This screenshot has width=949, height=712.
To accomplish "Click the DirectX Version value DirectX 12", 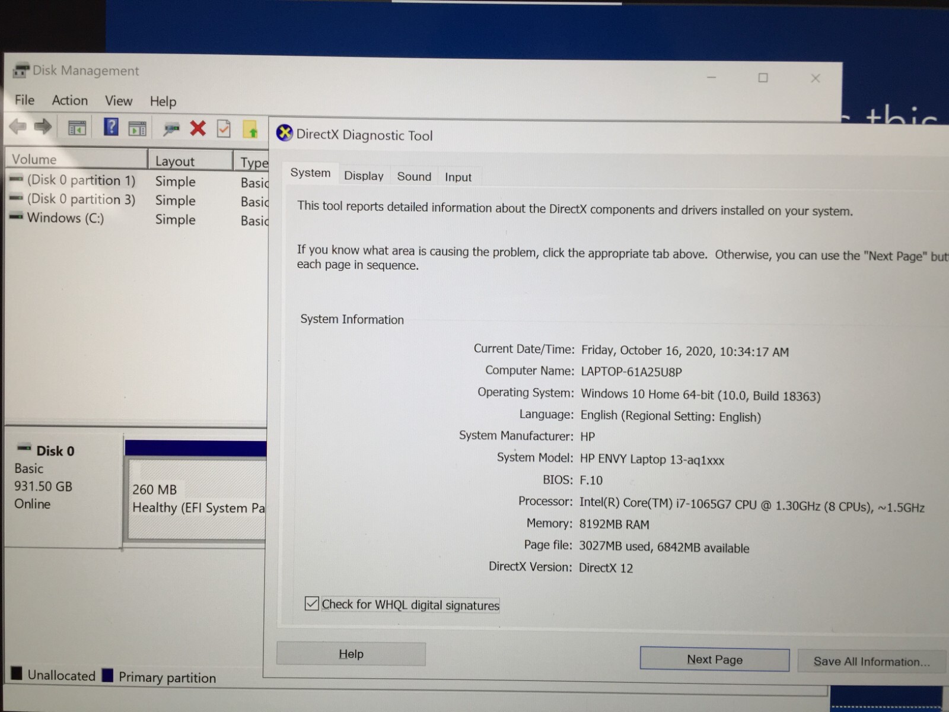I will [606, 568].
